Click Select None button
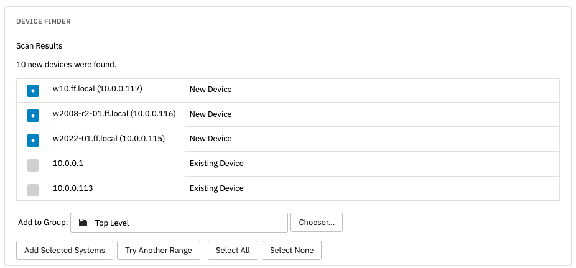 point(292,251)
